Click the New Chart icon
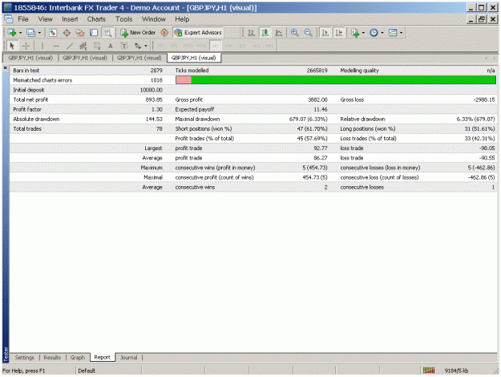The width and height of the screenshot is (501, 377). click(x=12, y=33)
